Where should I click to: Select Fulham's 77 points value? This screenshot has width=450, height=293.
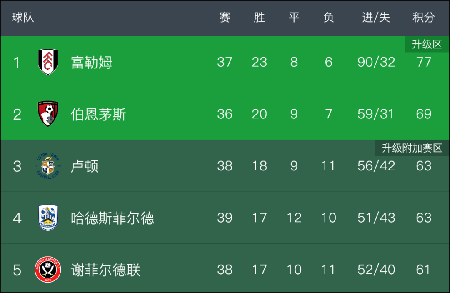coord(424,62)
